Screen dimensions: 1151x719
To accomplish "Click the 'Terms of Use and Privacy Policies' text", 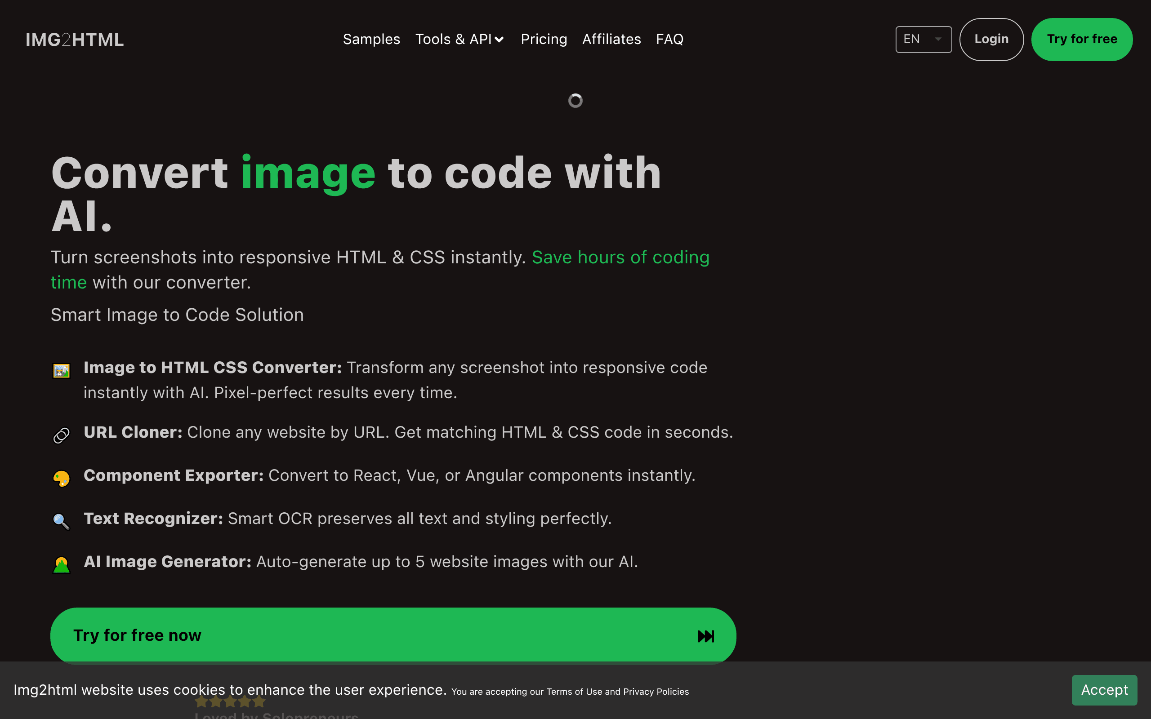I will click(617, 692).
